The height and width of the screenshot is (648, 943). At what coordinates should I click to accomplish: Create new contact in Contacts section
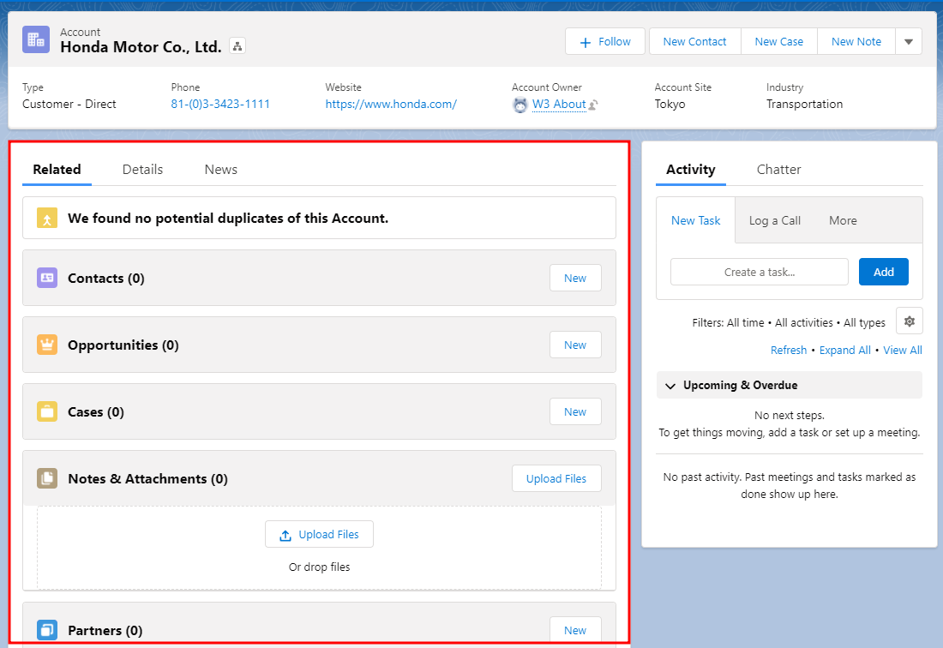coord(575,278)
